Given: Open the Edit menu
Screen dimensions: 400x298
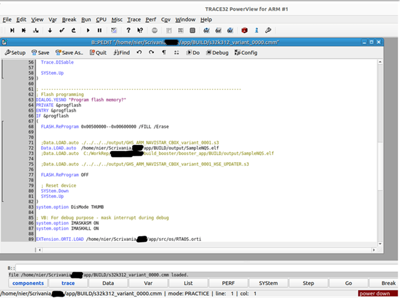Looking at the screenshot, I should (x=21, y=20).
